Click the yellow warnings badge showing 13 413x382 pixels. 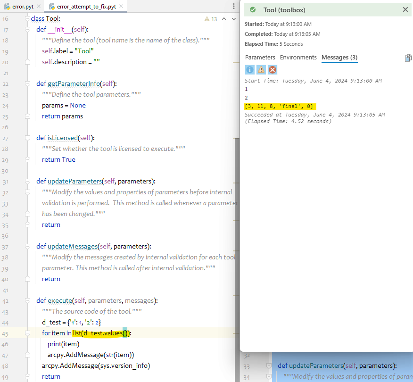(211, 18)
